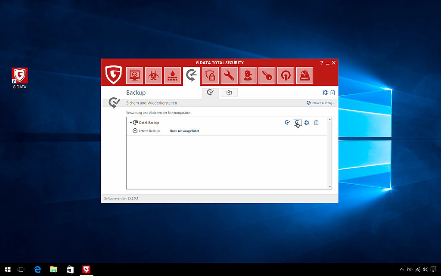The image size is (441, 276).
Task: Open the Device Control drive icon
Action: click(x=304, y=75)
